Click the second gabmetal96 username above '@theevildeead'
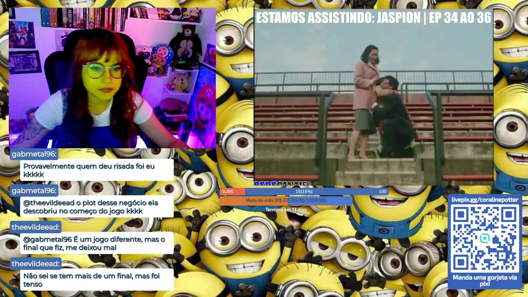Image resolution: width=528 pixels, height=297 pixels. pos(34,191)
